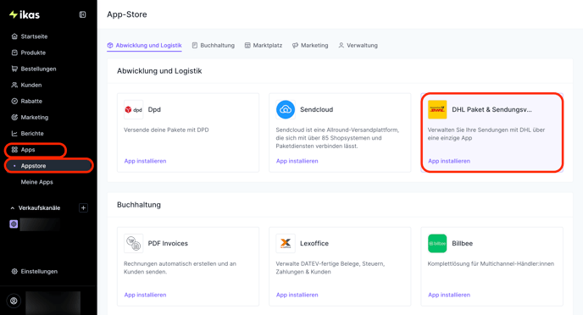Viewport: 583px width, 315px height.
Task: Click the Sendcloud cloud icon
Action: [x=286, y=109]
